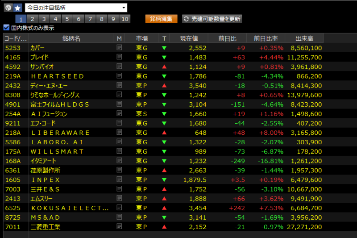This screenshot has width=357, height=238.
Task: Sort by the 出来高 column header
Action: (304, 38)
